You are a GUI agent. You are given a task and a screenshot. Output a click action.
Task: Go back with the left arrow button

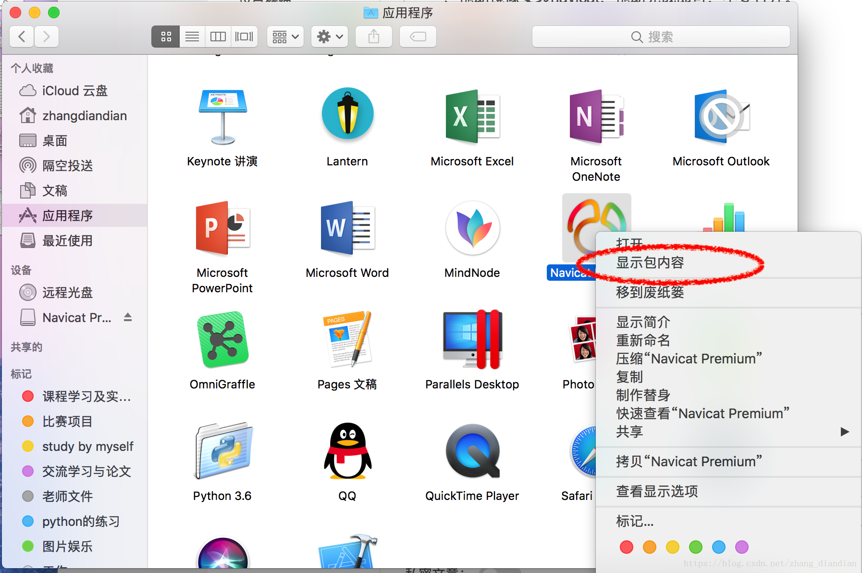pyautogui.click(x=22, y=37)
